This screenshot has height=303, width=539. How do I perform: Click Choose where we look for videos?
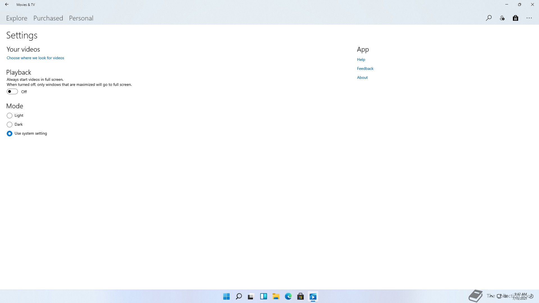35,58
